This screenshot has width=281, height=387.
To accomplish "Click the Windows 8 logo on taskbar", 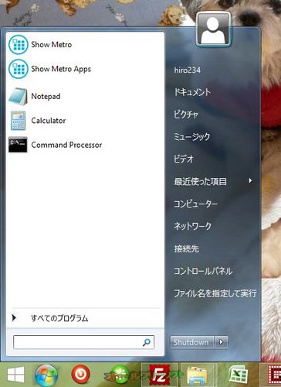I will pos(16,375).
